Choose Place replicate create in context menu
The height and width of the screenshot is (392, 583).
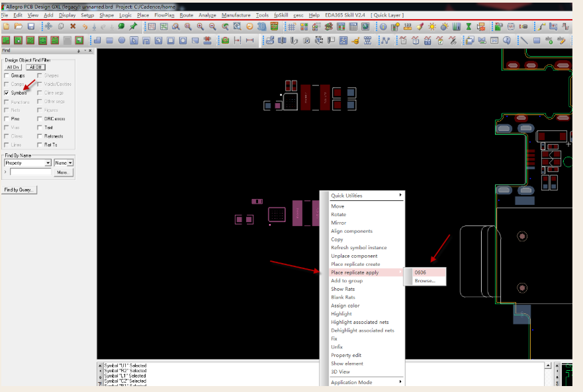(x=355, y=264)
